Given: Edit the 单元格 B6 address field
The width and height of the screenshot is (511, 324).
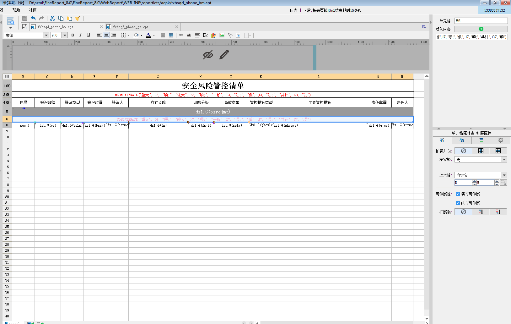Looking at the screenshot, I should pyautogui.click(x=481, y=21).
